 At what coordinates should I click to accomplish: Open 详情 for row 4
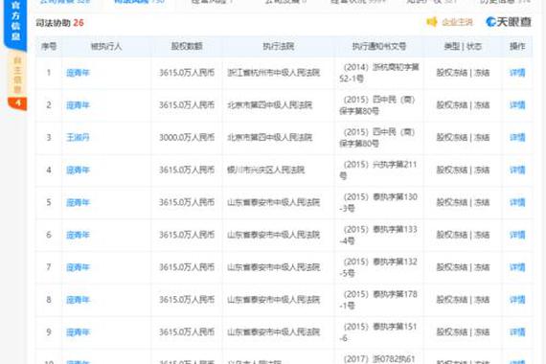(x=517, y=170)
